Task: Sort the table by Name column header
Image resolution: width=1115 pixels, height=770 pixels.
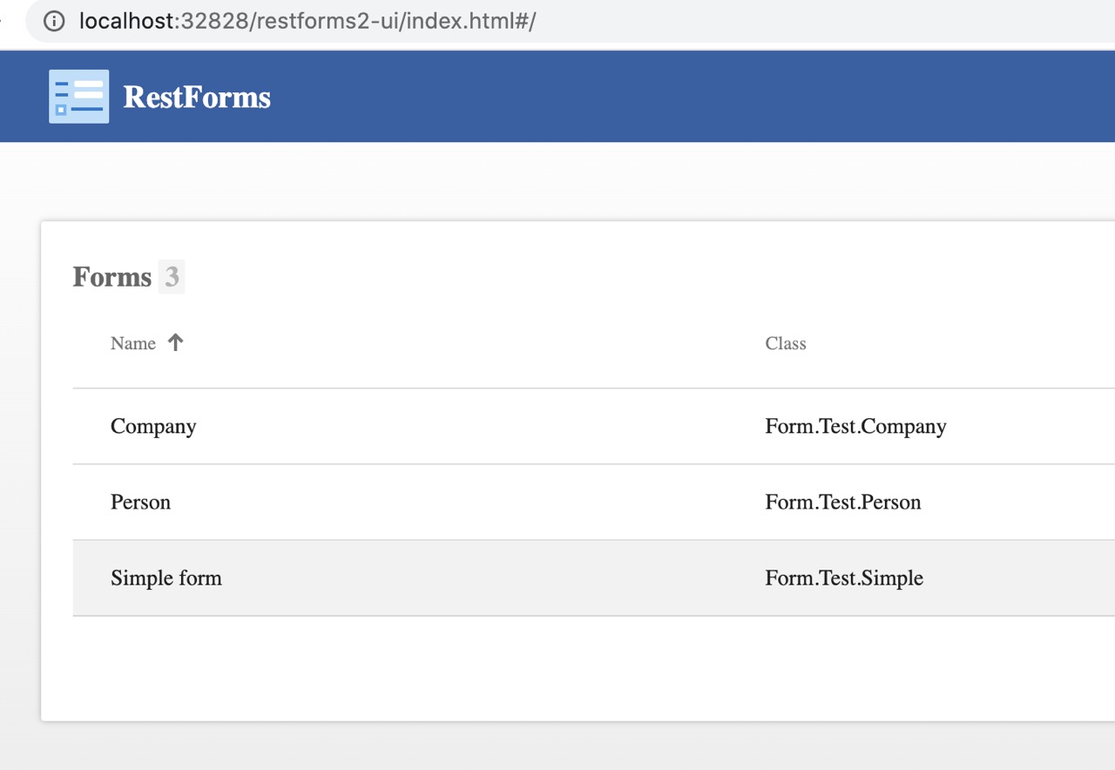Action: [x=133, y=343]
